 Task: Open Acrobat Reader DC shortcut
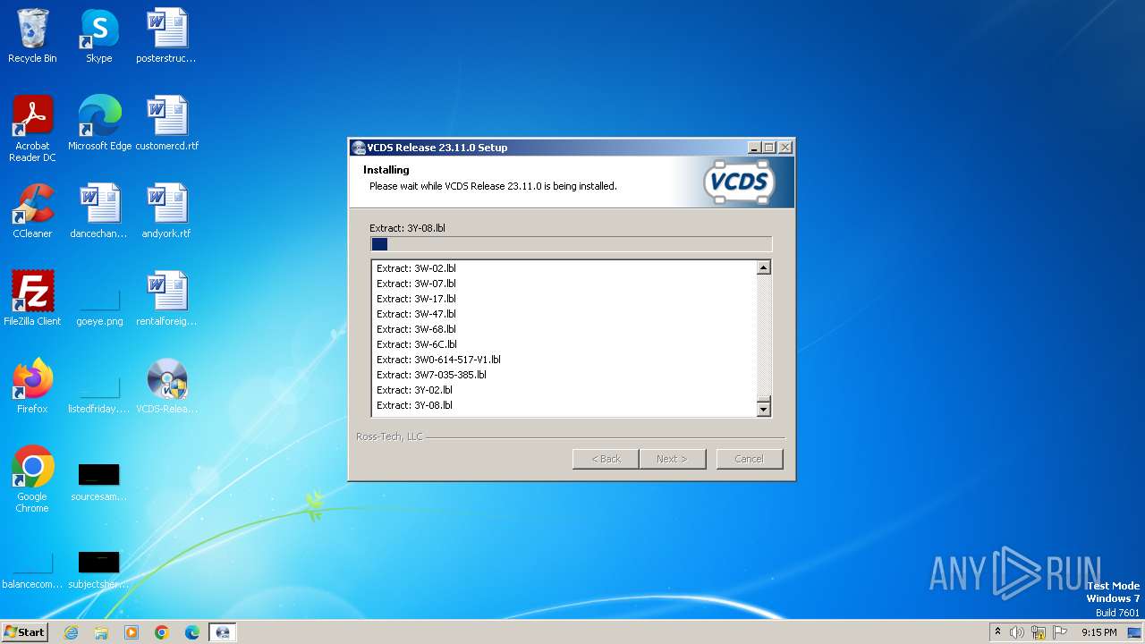point(32,129)
